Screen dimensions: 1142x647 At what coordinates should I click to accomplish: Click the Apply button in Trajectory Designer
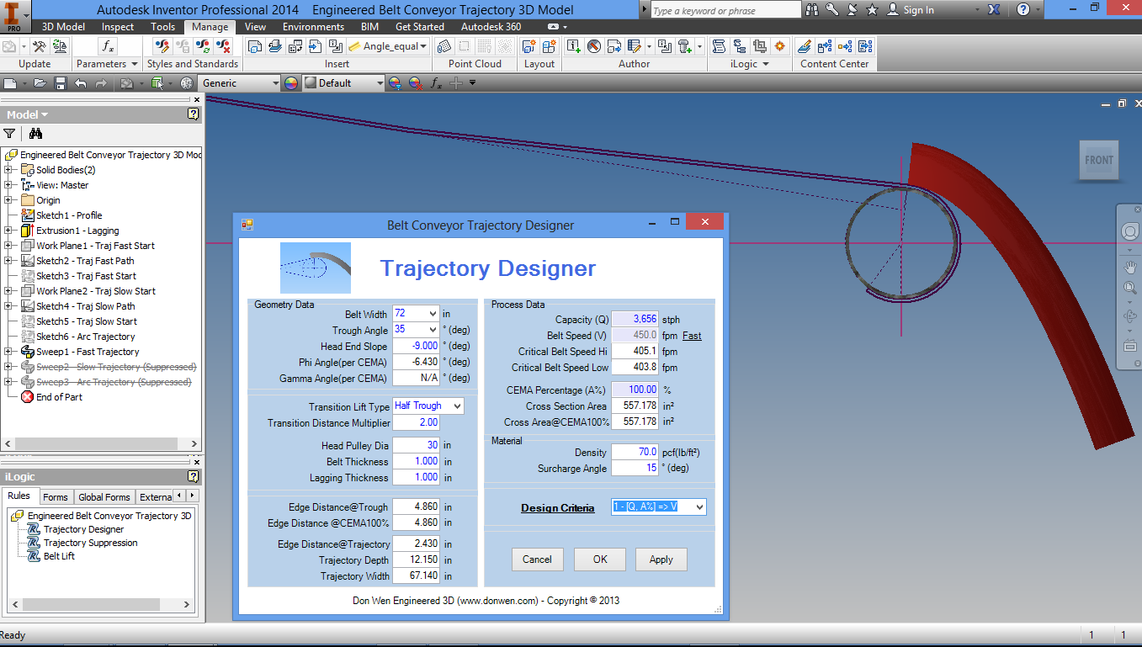click(661, 559)
